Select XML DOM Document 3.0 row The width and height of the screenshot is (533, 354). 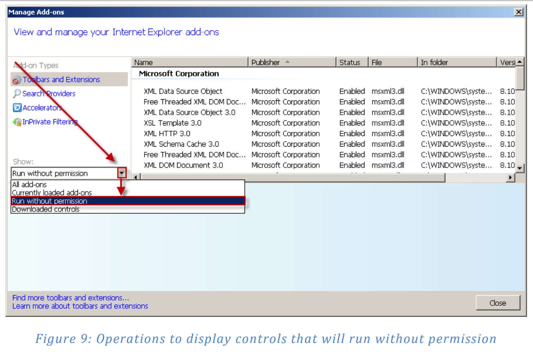323,165
